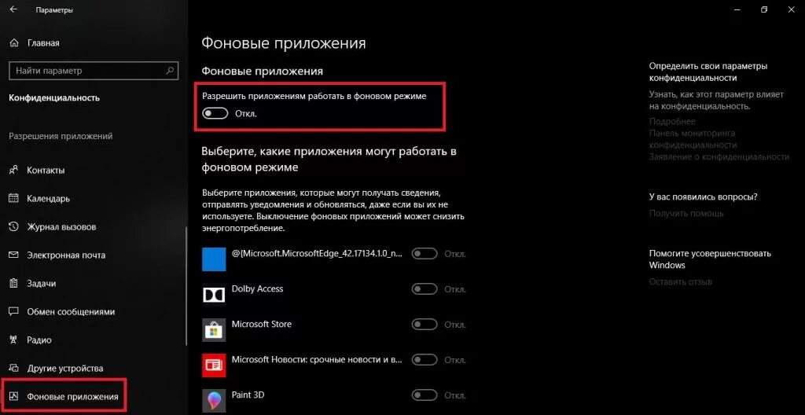This screenshot has width=805, height=415.
Task: Click the Call history (Журнал вызовов) icon
Action: 14,226
